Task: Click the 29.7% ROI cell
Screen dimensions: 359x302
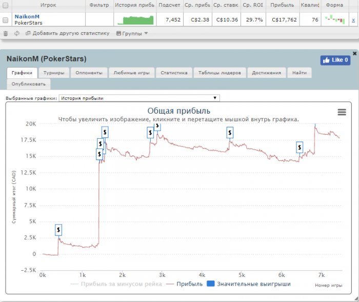Action: [x=254, y=20]
